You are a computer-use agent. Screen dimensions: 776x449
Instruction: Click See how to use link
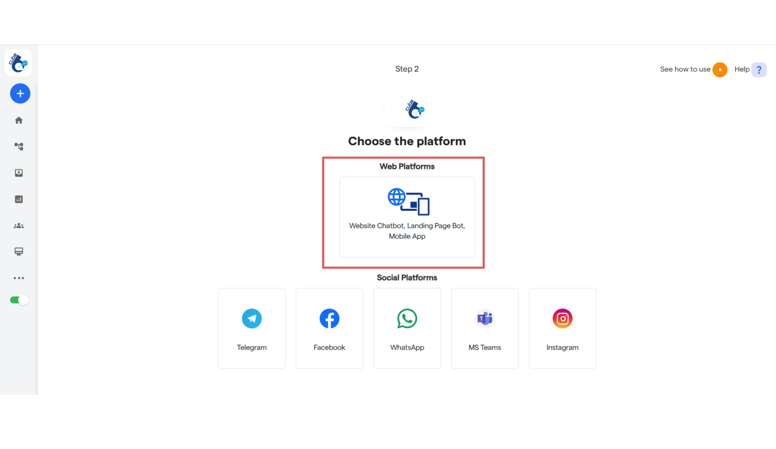685,69
